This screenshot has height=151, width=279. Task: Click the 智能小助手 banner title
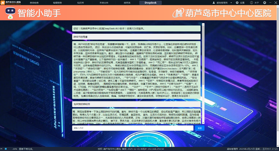pyautogui.click(x=39, y=13)
